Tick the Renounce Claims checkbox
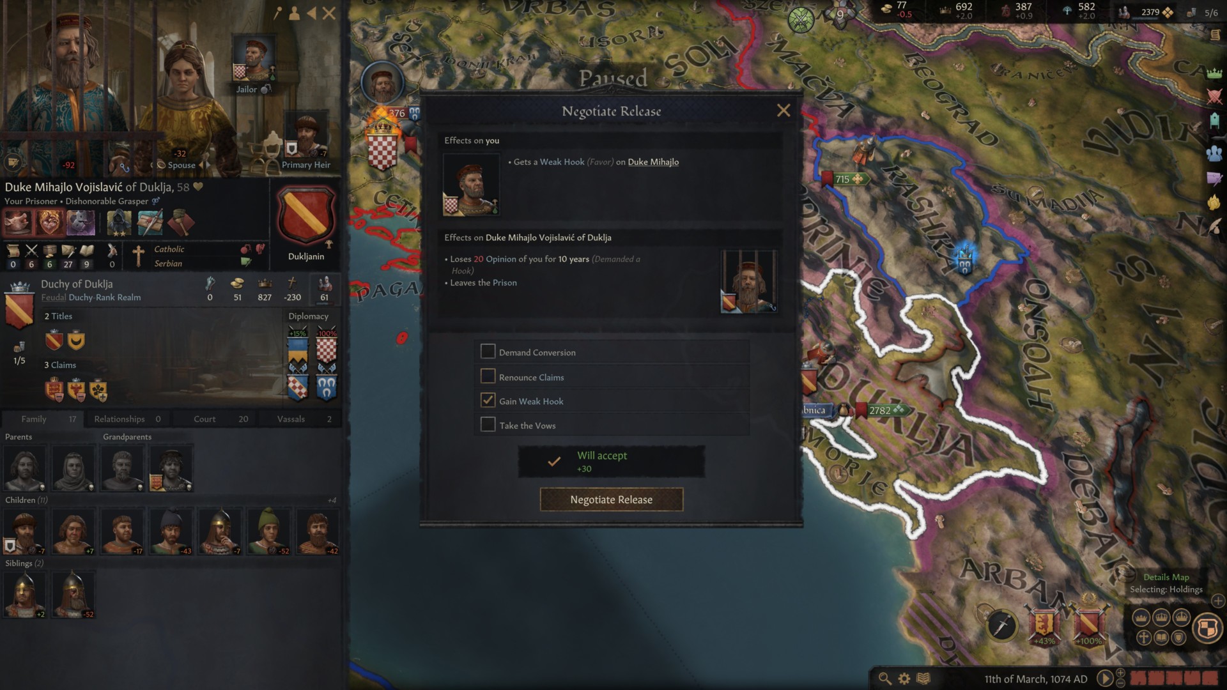1227x690 pixels. point(488,376)
